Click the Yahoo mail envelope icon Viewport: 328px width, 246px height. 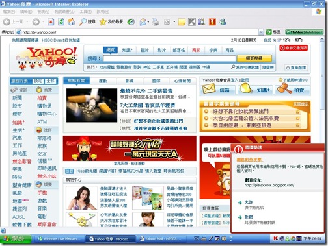[208, 89]
